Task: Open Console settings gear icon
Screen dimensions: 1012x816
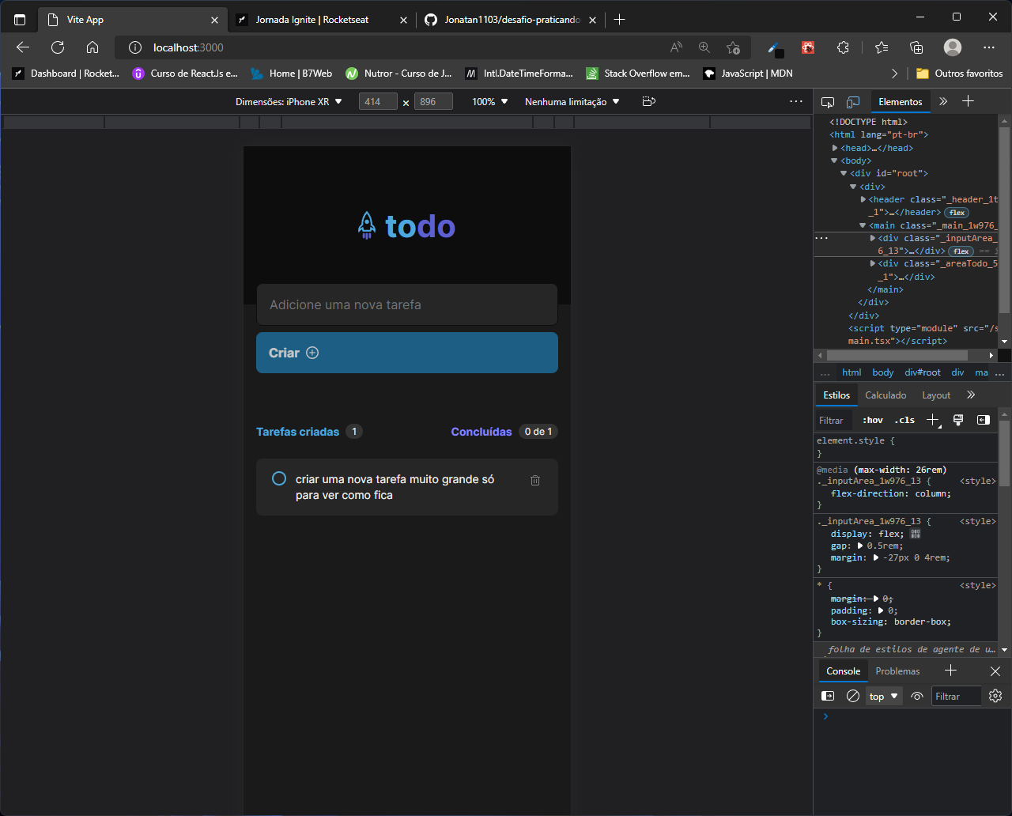Action: (995, 696)
